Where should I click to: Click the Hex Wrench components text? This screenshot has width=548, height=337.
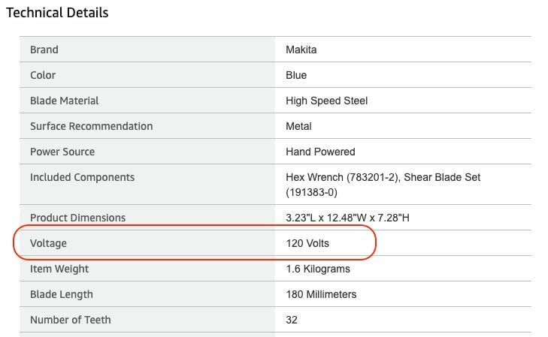383,185
